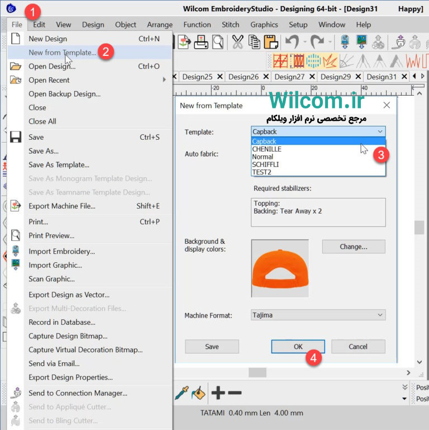The width and height of the screenshot is (429, 430).
Task: Toggle the Auto Underlay stitch effect icon
Action: point(280,60)
